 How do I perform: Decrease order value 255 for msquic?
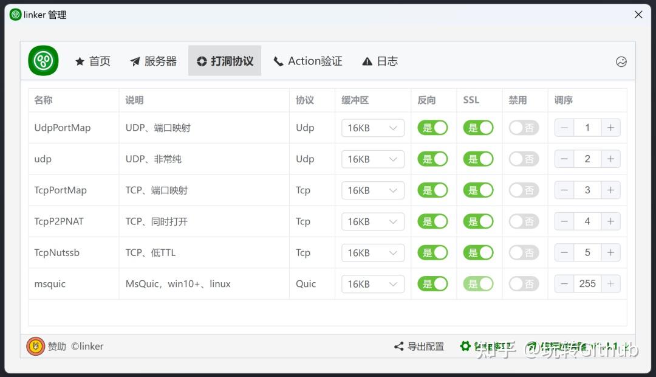click(x=564, y=283)
